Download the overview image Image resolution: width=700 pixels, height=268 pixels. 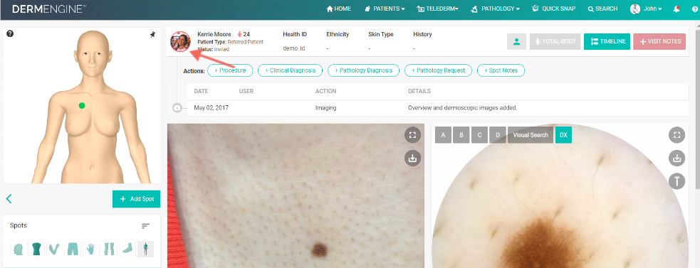point(412,159)
